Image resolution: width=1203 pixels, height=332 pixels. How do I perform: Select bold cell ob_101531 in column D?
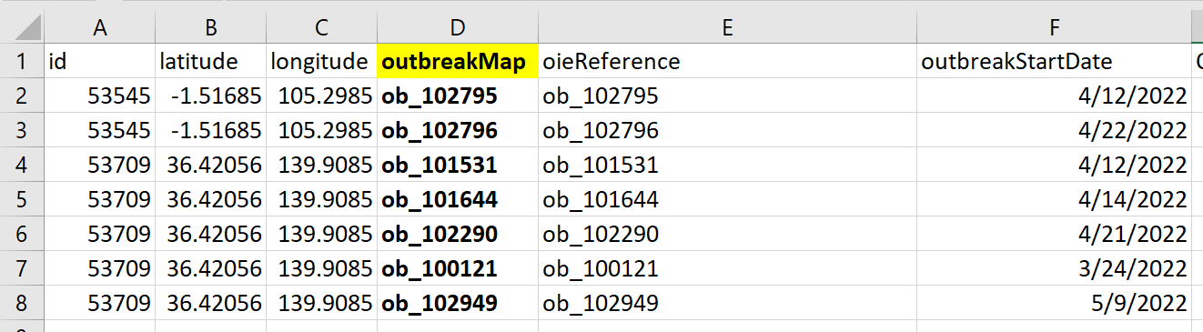457,165
